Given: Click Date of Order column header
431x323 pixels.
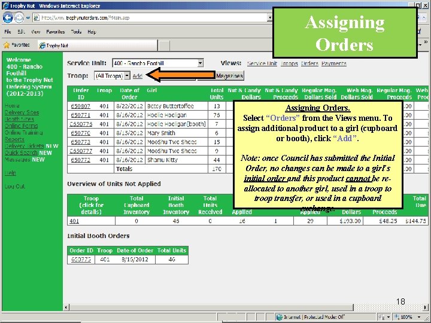Looking at the screenshot, I should point(129,94).
